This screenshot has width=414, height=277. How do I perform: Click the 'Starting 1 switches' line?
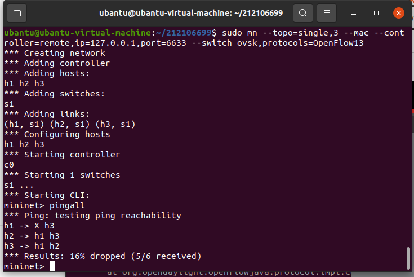[x=62, y=175]
